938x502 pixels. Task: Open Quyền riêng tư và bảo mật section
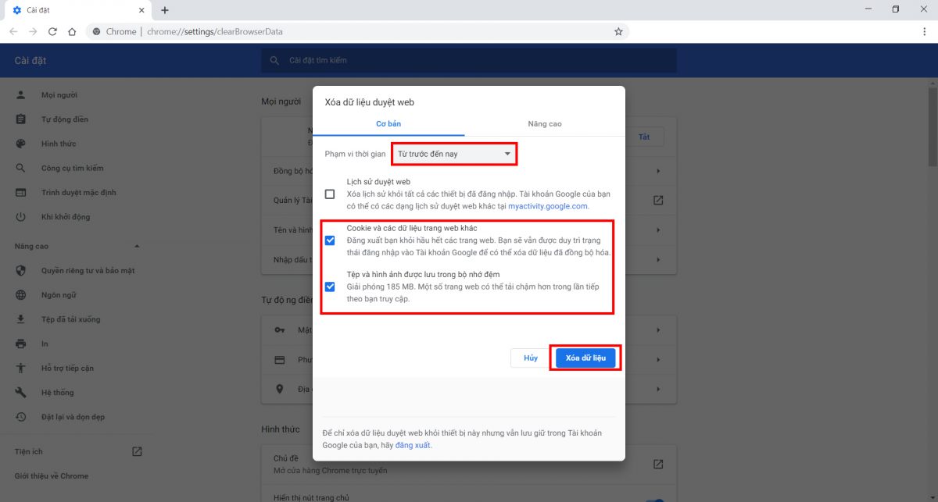point(88,270)
